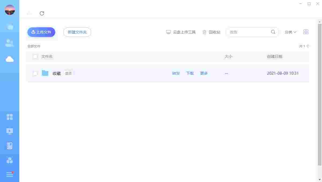
Task: Open the 分类 category dropdown
Action: pyautogui.click(x=290, y=32)
